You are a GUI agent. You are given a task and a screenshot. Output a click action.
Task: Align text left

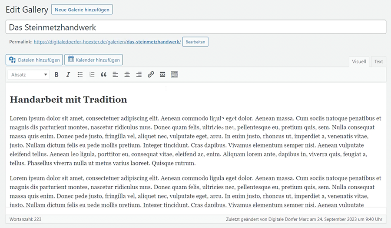(115, 75)
